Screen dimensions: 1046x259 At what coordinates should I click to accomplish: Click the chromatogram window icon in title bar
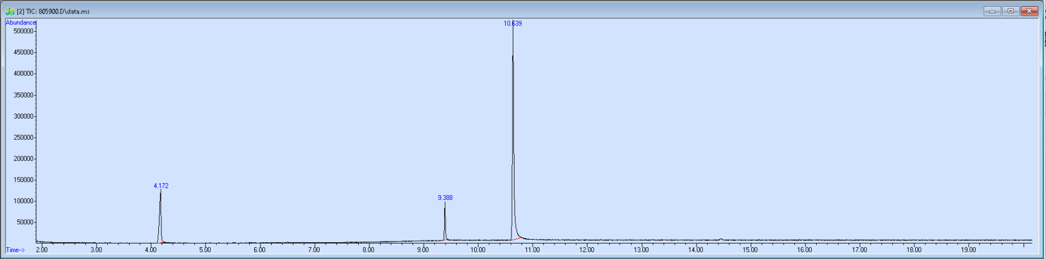click(x=10, y=11)
